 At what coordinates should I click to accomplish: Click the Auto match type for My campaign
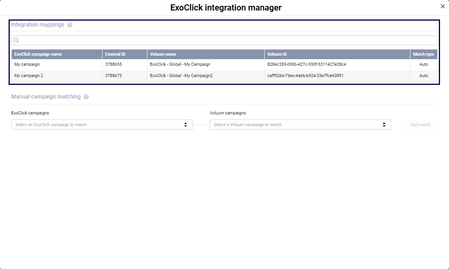point(424,64)
